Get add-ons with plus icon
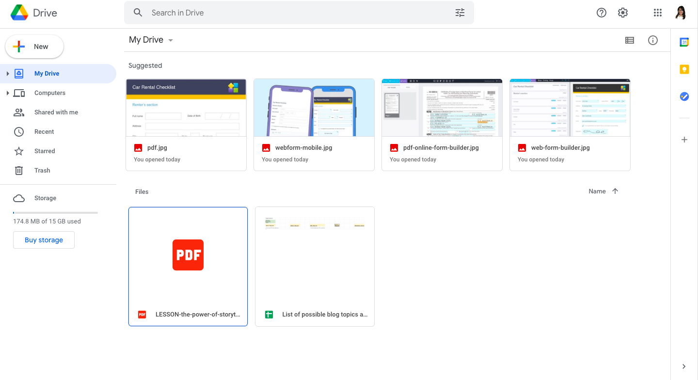Screen dimensions: 698x380 click(684, 140)
